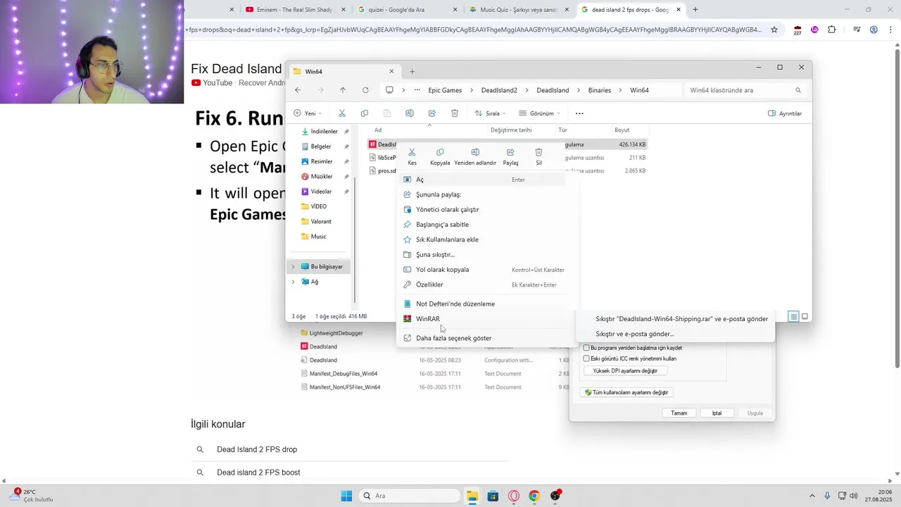The image size is (901, 507).
Task: Click the cut scissors icon in Explorer toolbar
Action: tap(342, 113)
